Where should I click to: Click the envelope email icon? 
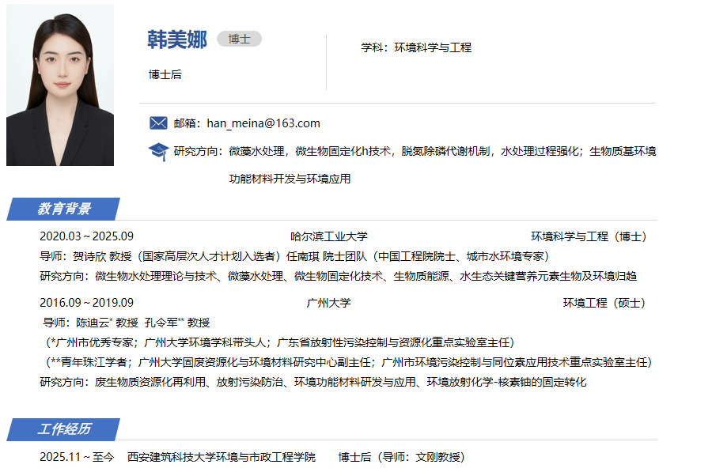coord(158,123)
